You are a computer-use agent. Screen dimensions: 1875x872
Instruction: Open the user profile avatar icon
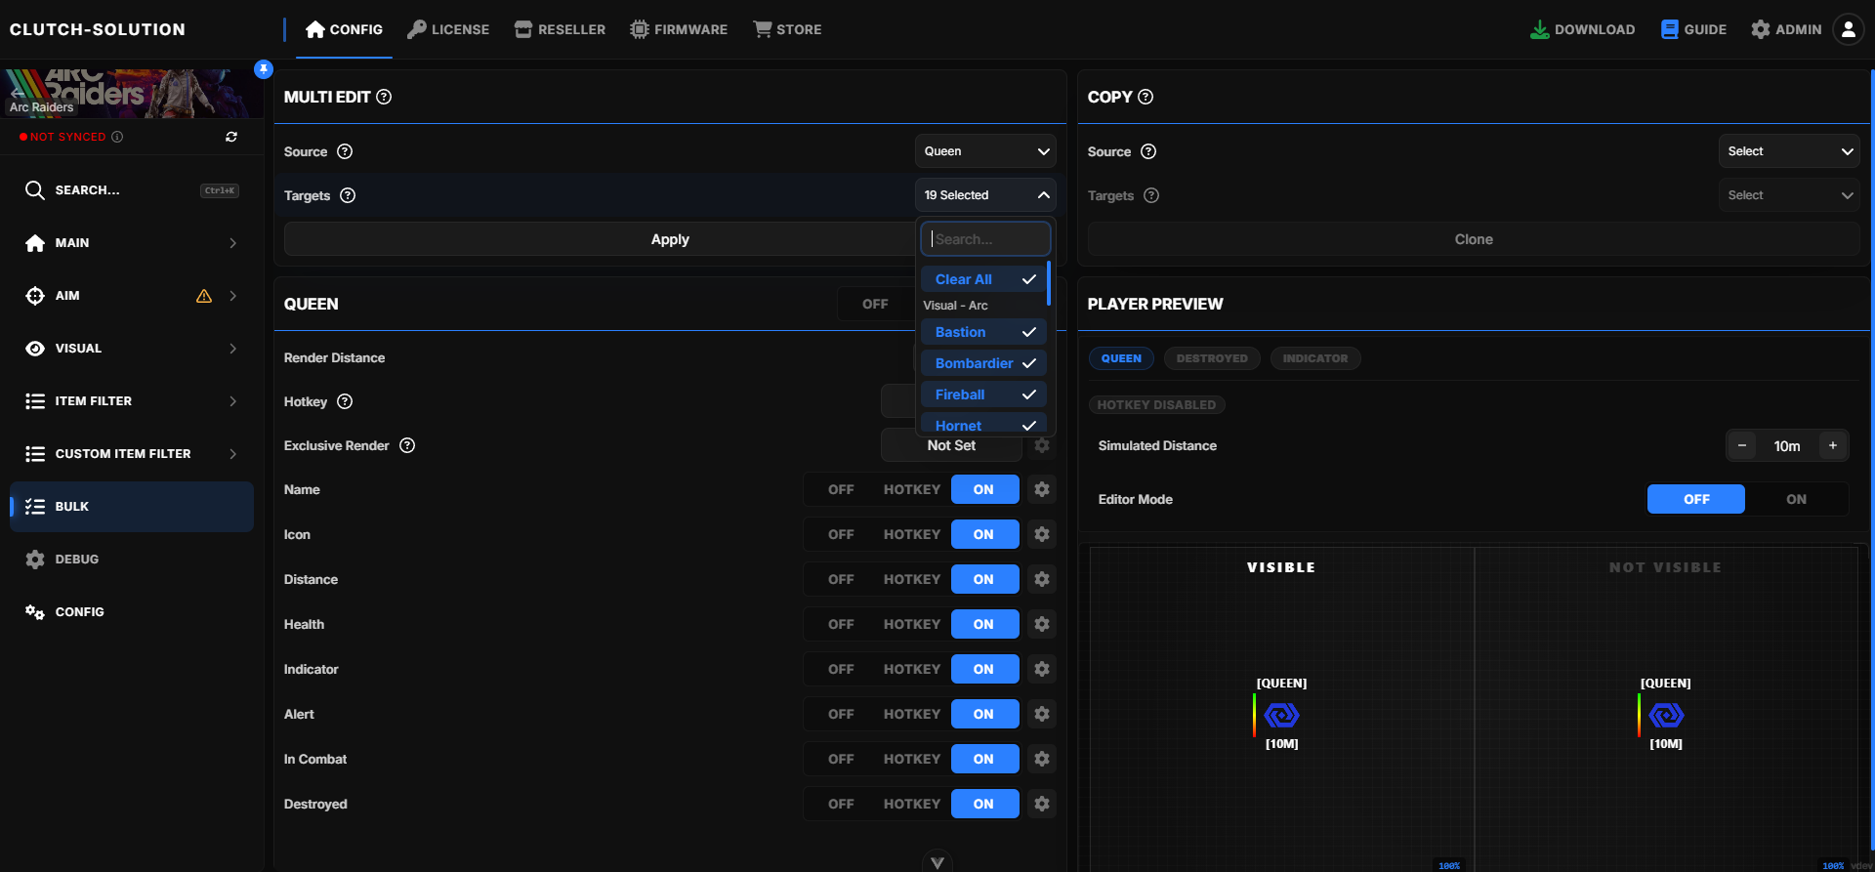(1848, 29)
